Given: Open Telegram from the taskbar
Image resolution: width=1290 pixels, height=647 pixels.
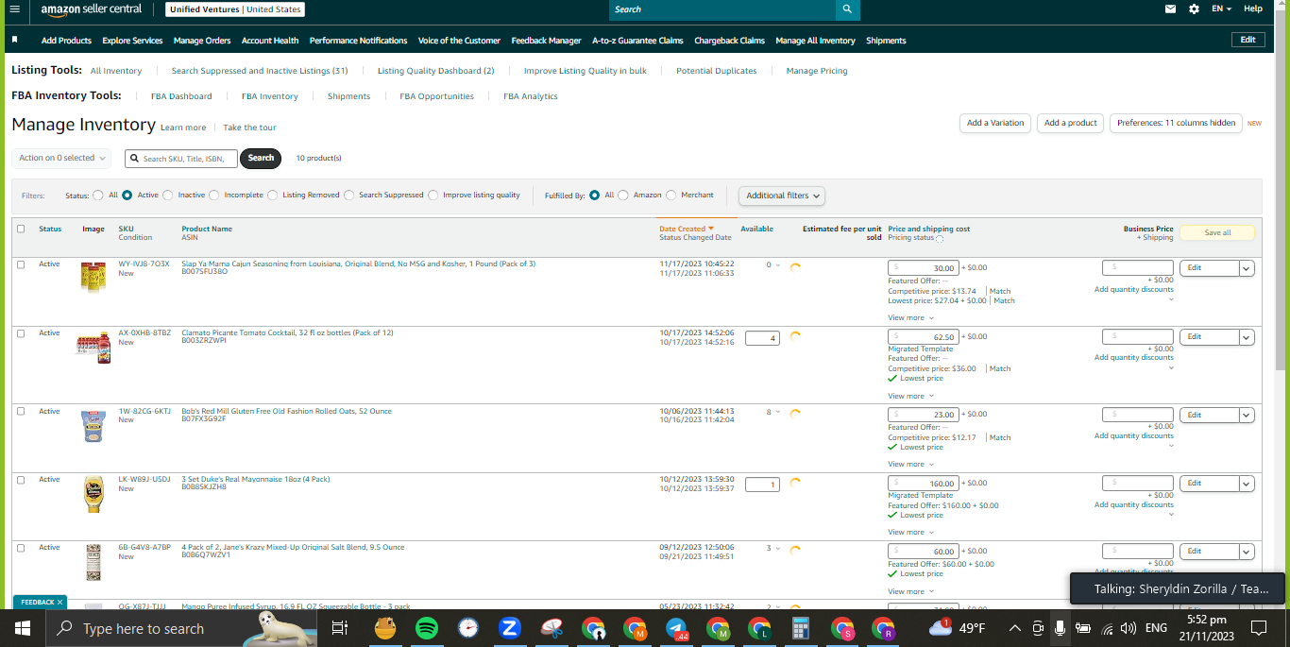Looking at the screenshot, I should (x=676, y=628).
